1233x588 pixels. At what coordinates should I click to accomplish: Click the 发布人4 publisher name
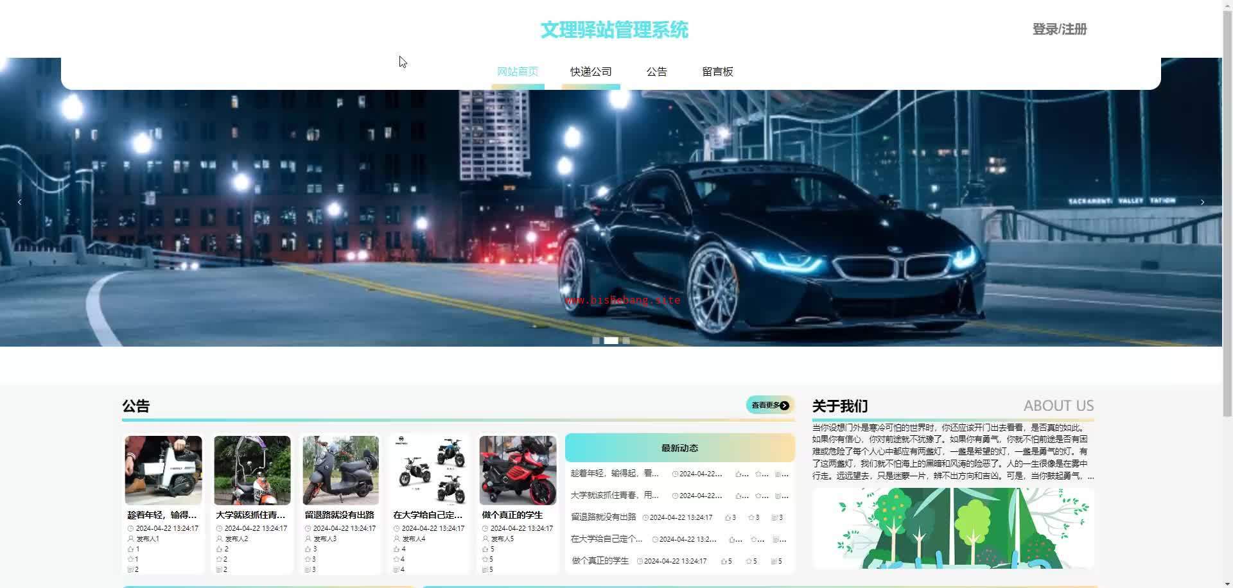coord(414,539)
